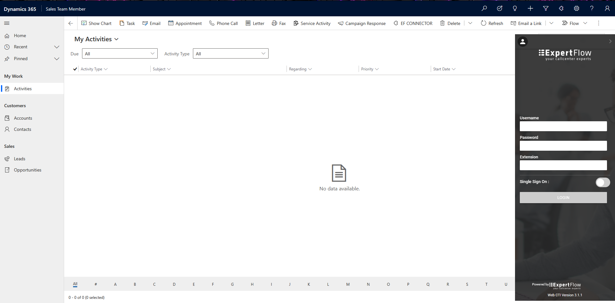Open the Service Activity tool
The height and width of the screenshot is (303, 615).
pyautogui.click(x=312, y=23)
